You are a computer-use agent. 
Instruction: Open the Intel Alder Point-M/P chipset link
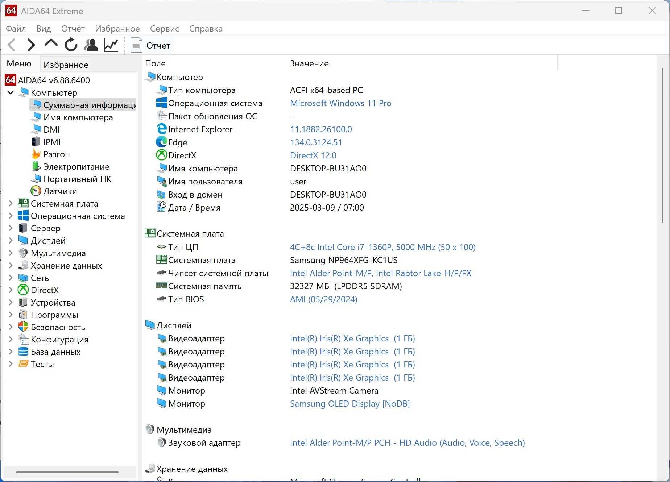[380, 273]
